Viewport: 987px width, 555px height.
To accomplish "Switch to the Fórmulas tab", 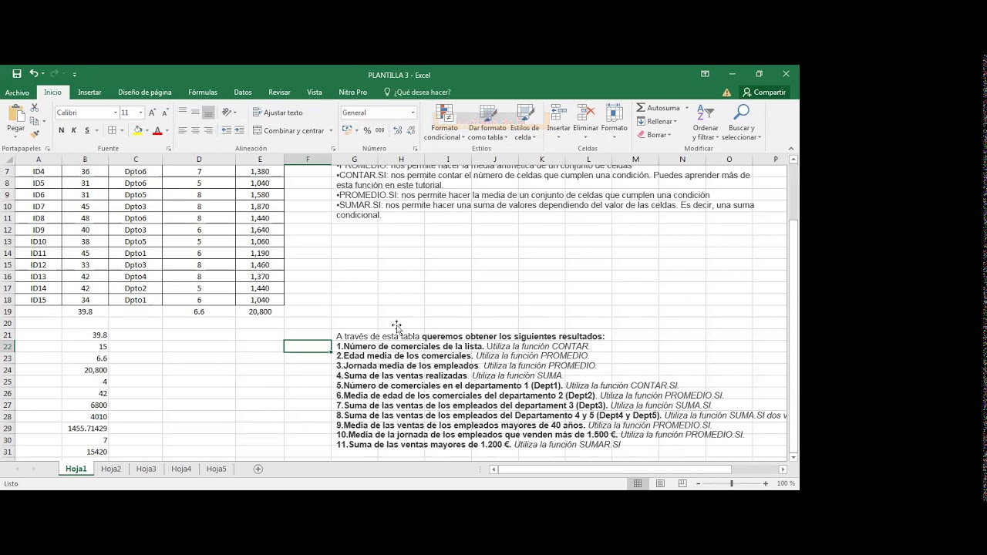I will [203, 92].
